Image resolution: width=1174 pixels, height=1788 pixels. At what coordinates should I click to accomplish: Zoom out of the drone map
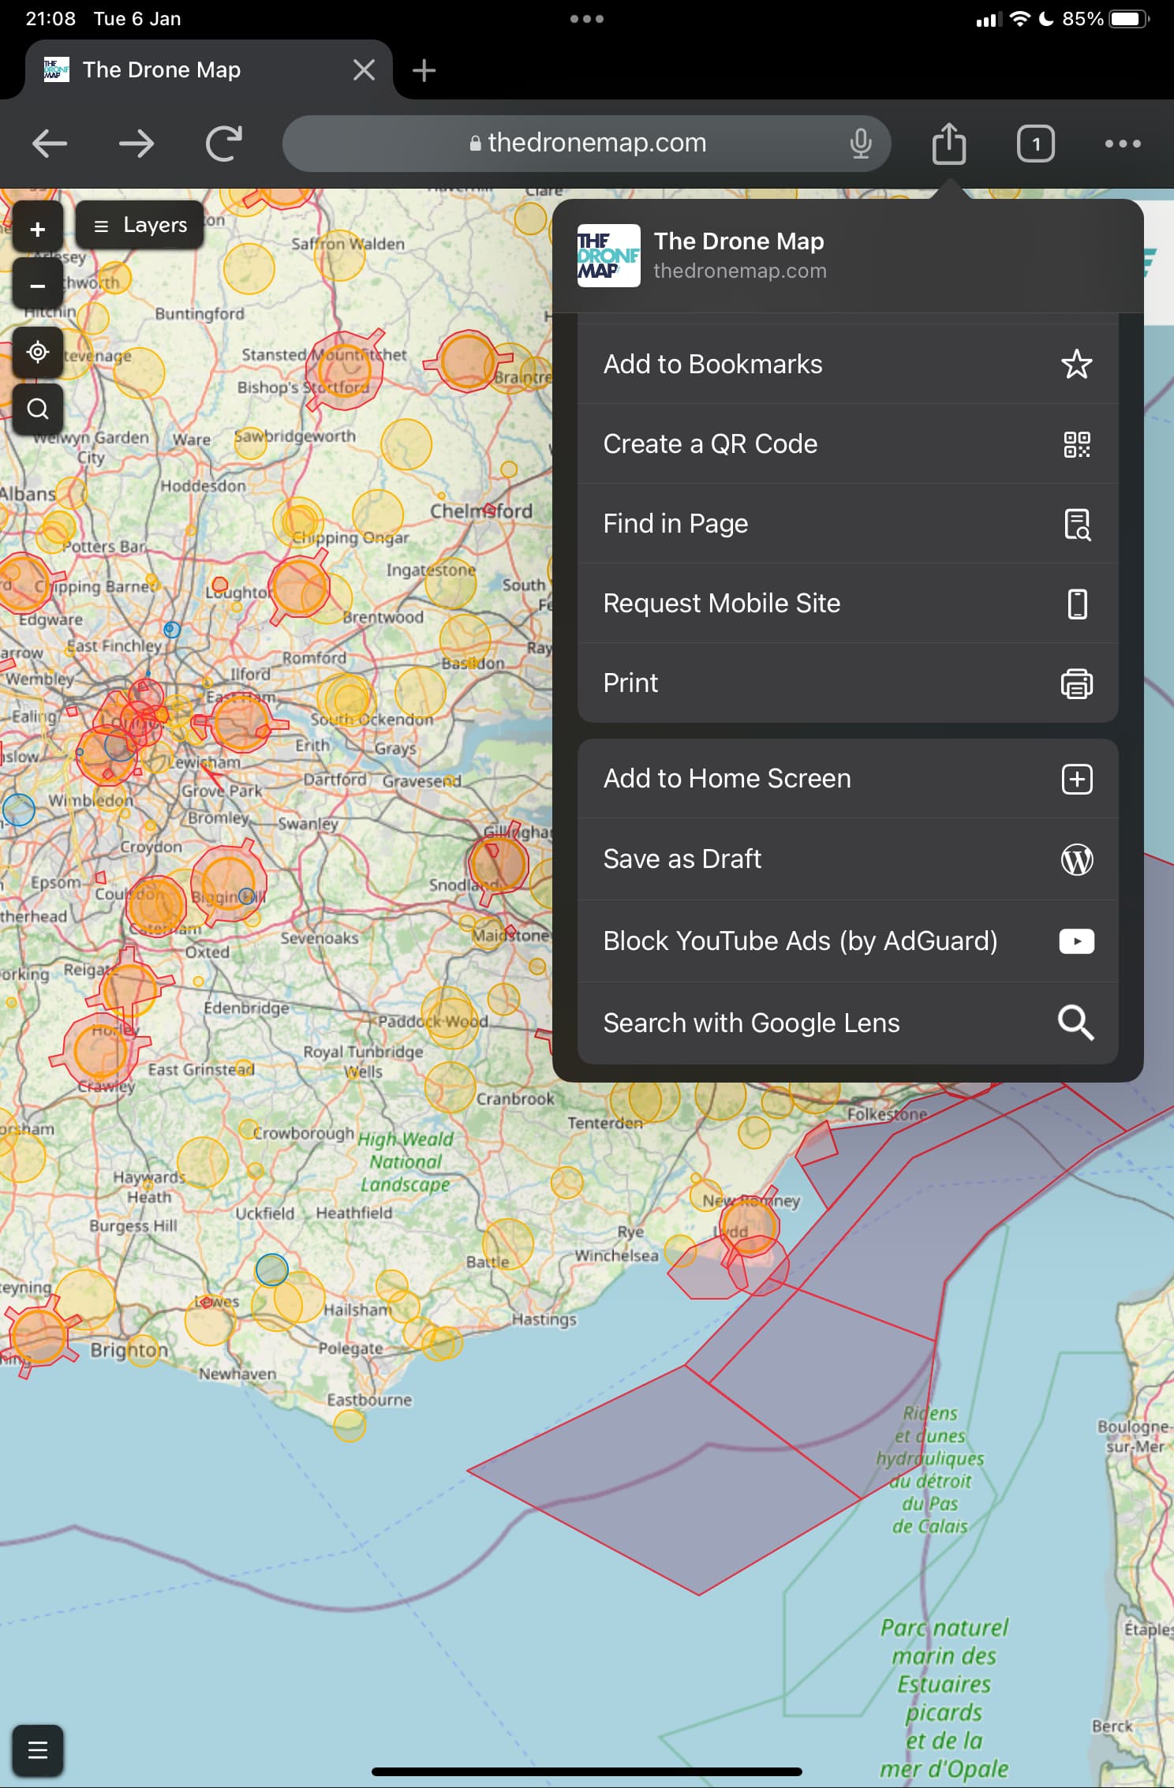(x=37, y=286)
